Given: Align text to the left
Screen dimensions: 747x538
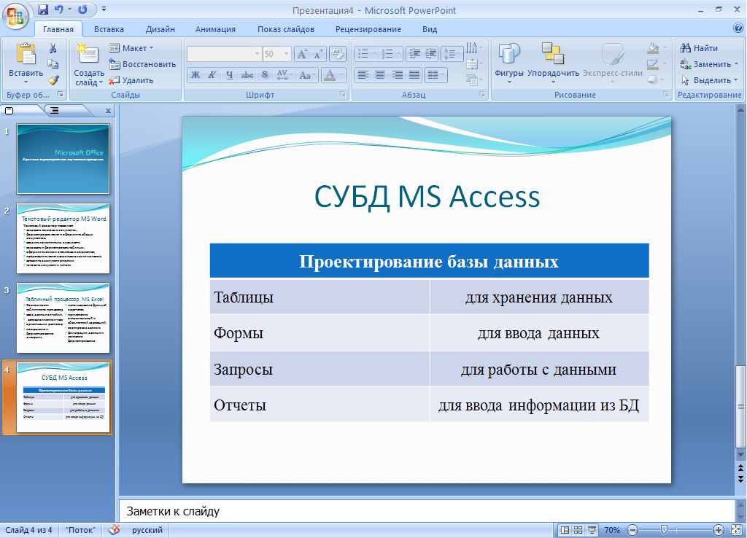Looking at the screenshot, I should [x=363, y=75].
